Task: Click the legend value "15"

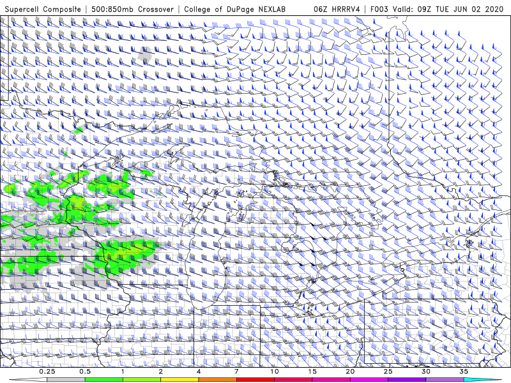Action: [x=312, y=372]
